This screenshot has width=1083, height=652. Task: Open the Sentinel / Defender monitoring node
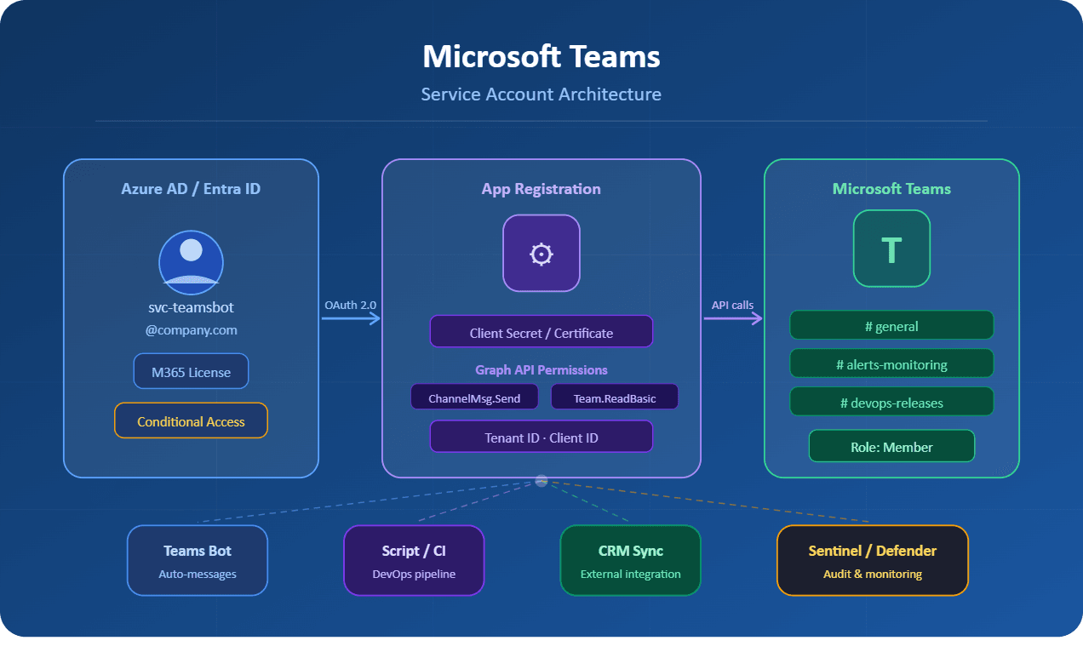tap(872, 560)
